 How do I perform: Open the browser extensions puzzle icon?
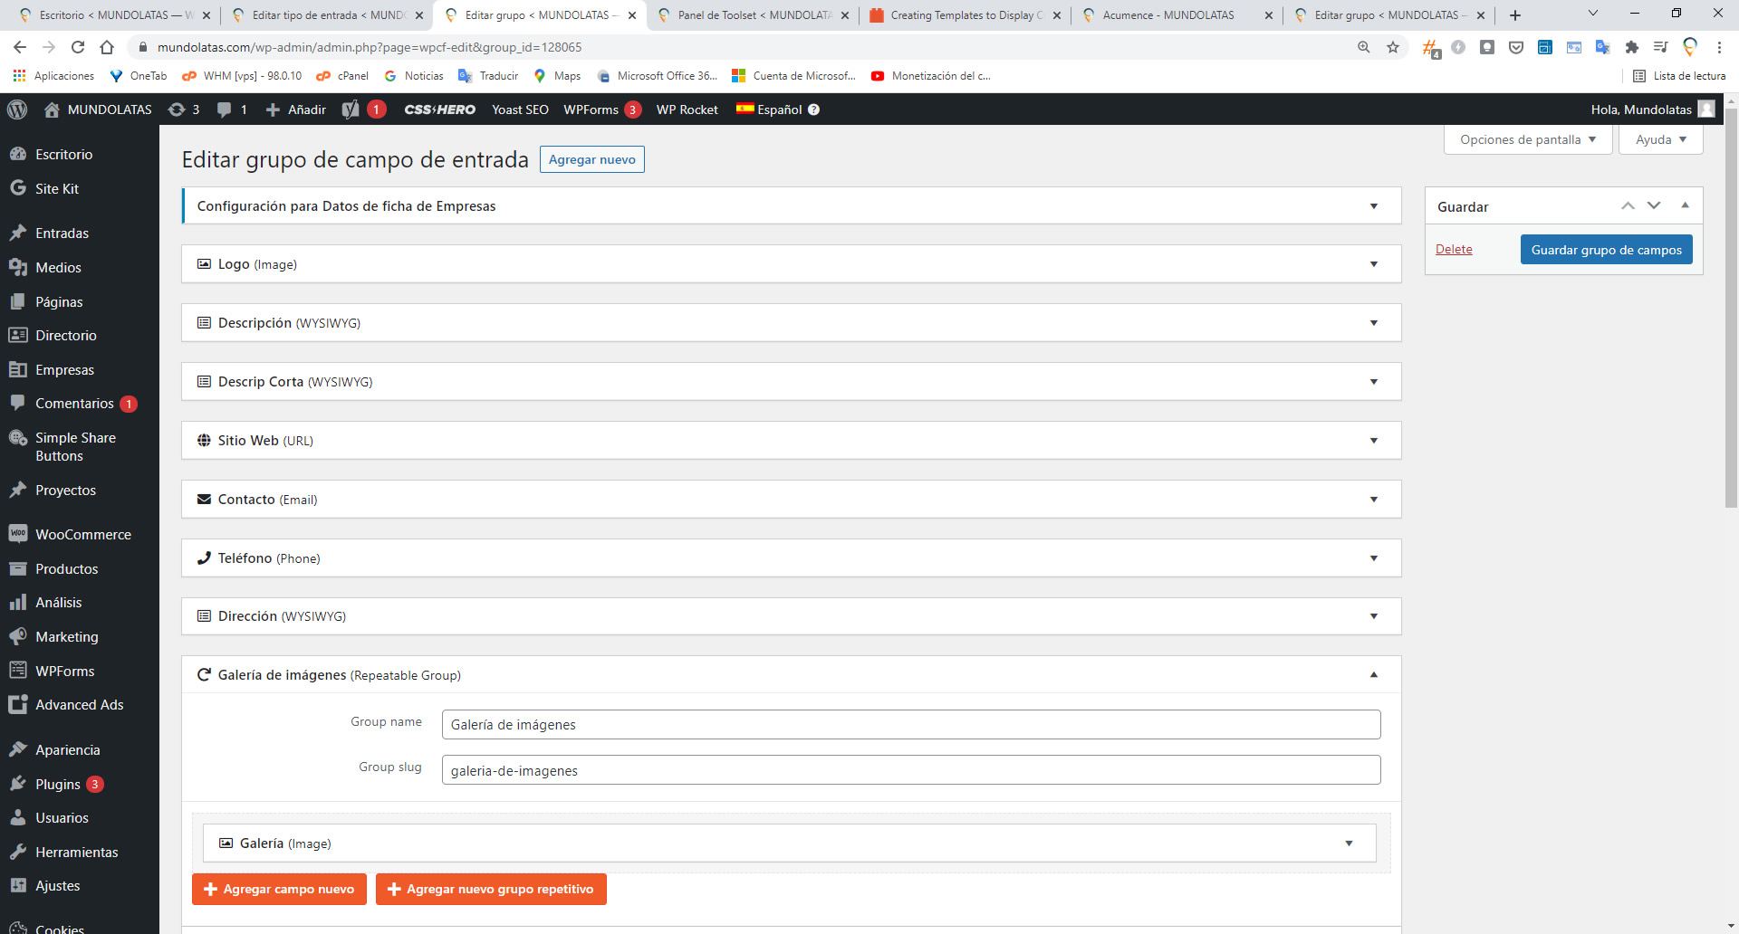(1631, 47)
